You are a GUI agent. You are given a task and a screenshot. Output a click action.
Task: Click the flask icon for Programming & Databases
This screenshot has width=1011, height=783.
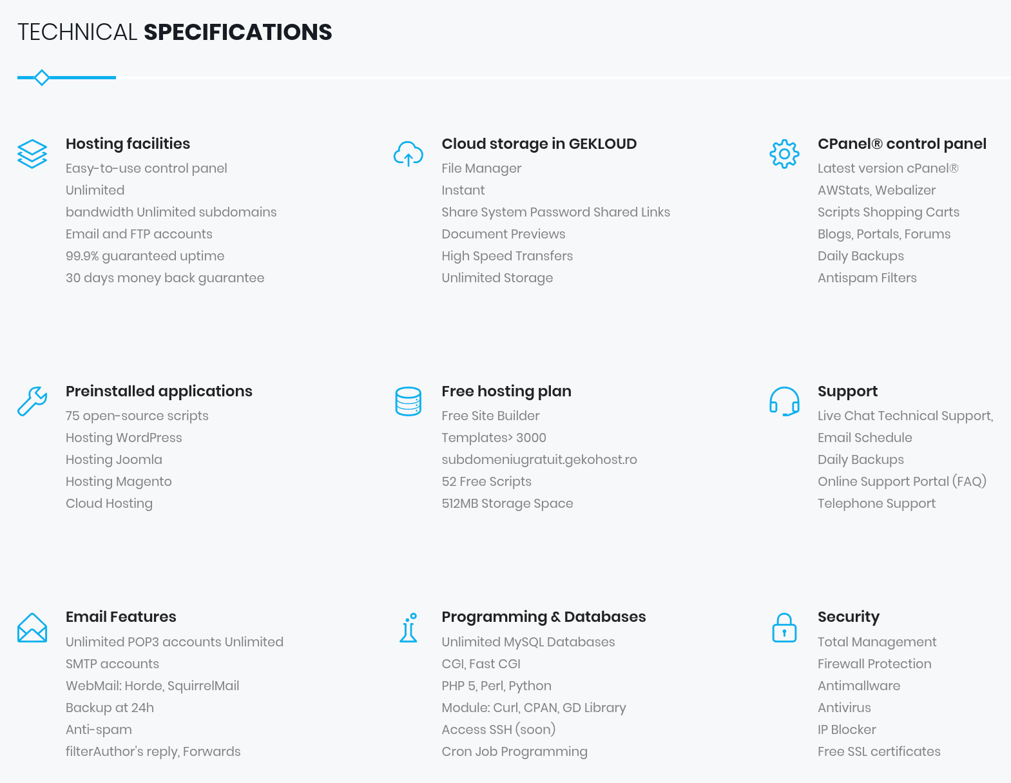tap(409, 628)
